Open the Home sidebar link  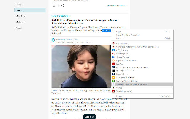coord(19,4)
